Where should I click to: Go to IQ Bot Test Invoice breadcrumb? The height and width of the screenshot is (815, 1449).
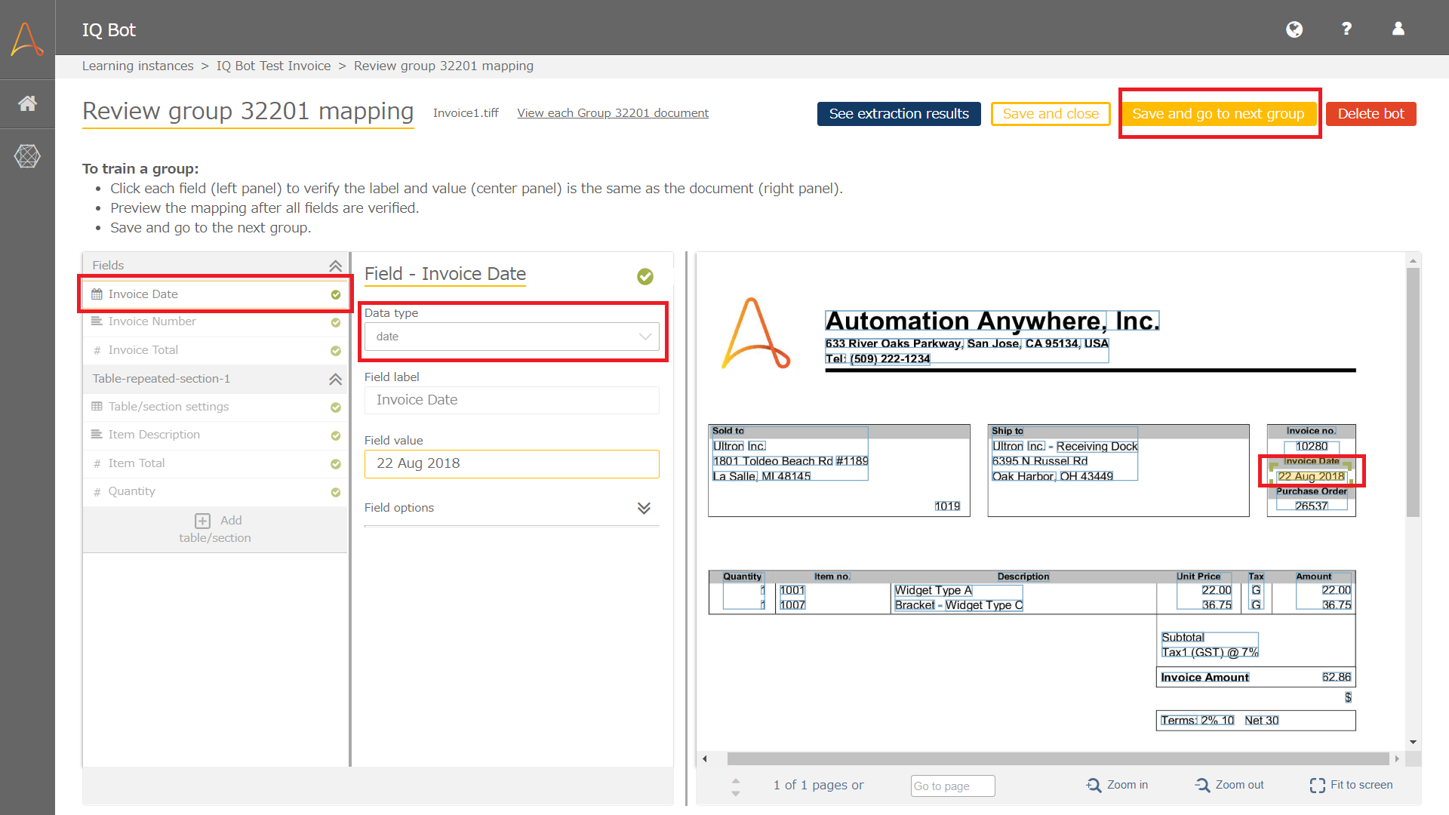pos(273,66)
